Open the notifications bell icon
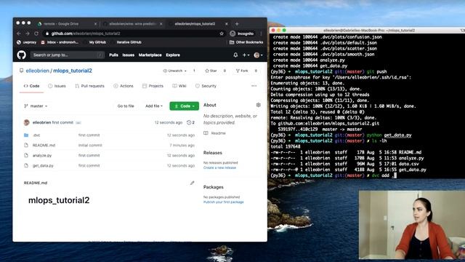 click(x=235, y=55)
